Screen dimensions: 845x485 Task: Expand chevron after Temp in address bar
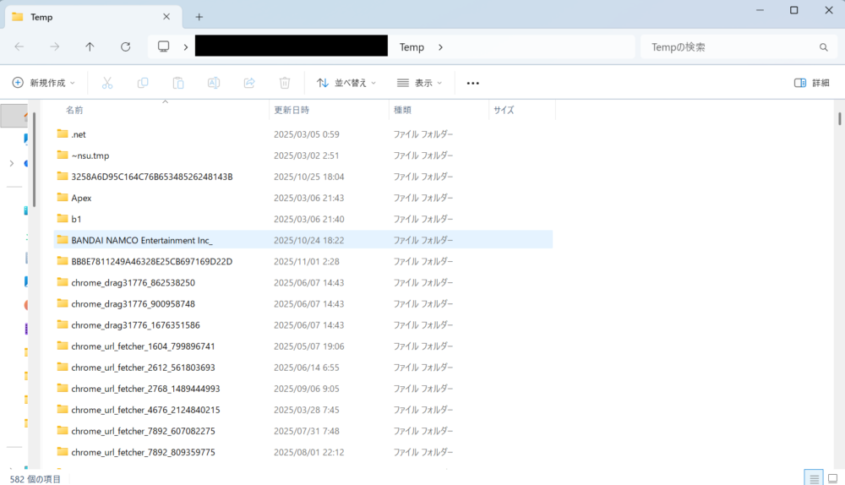(x=440, y=47)
